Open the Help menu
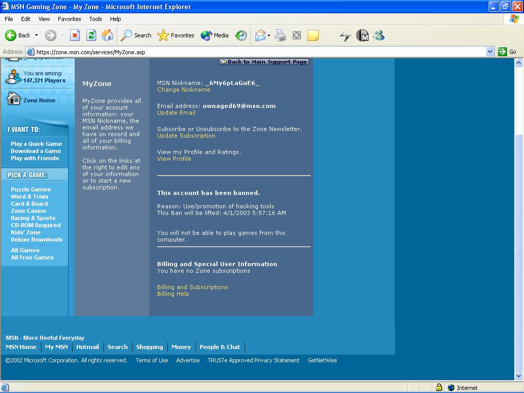 coord(115,19)
